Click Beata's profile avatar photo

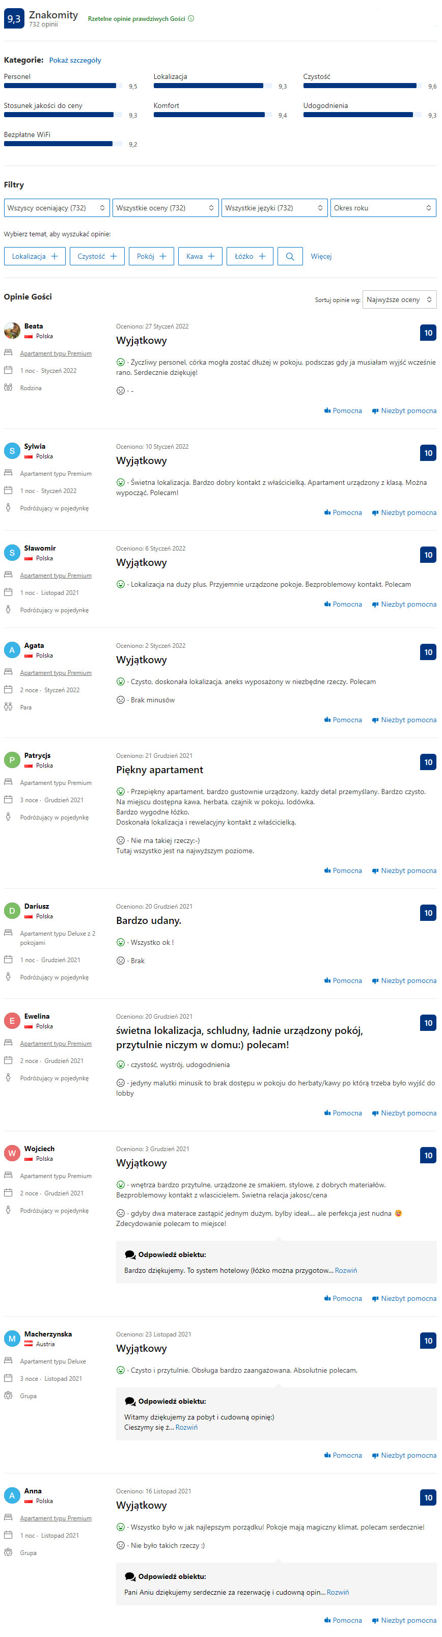12,331
